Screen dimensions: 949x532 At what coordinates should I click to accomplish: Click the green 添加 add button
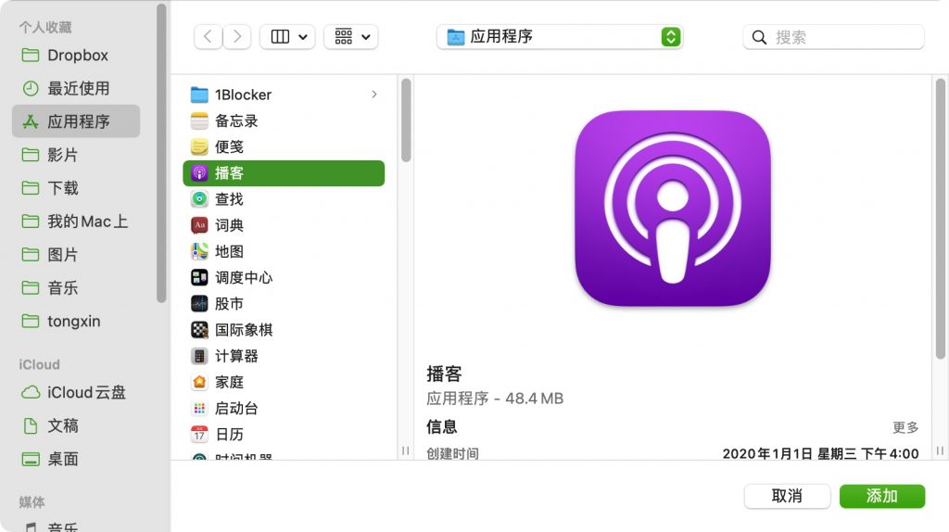882,496
